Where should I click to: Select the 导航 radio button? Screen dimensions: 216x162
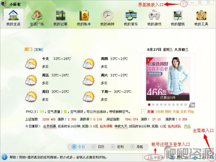coord(132,147)
